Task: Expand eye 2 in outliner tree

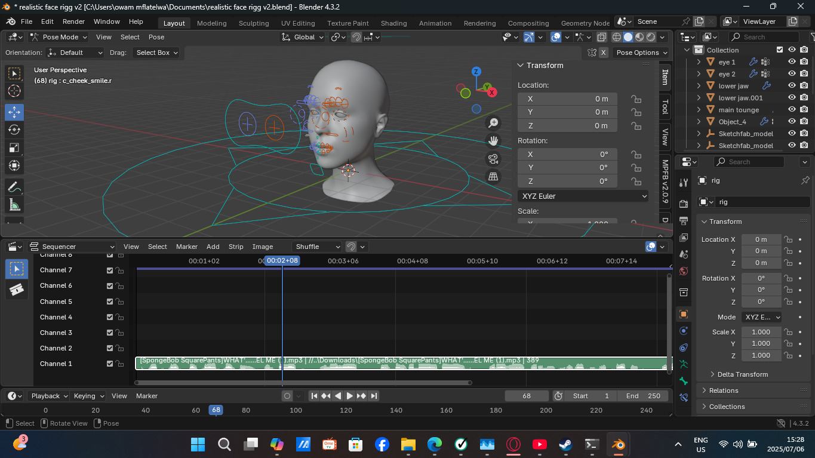Action: pos(699,74)
